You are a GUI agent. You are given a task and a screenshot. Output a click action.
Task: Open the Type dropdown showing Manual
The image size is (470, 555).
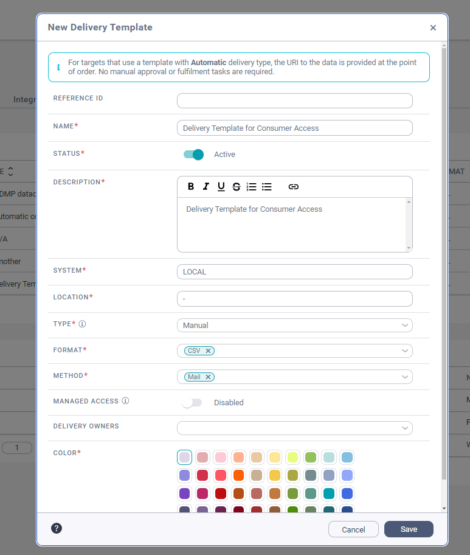tap(295, 326)
